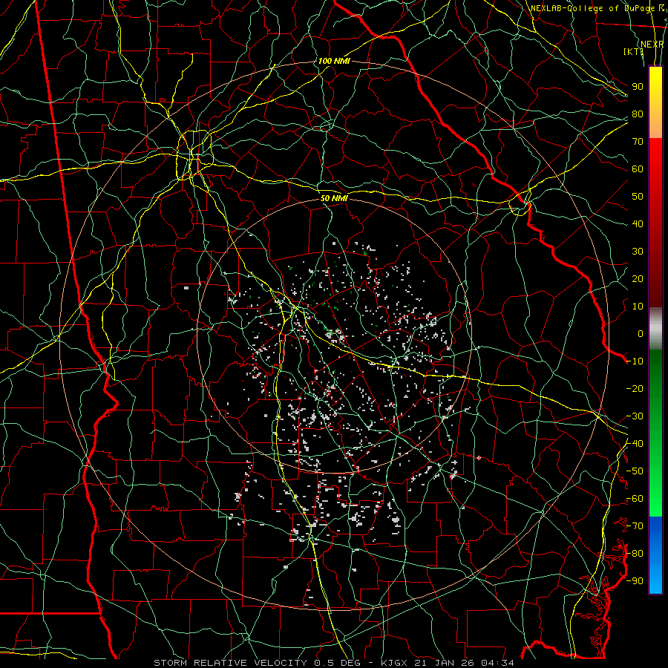Click the 50 NMI range ring label
Viewport: 668px width, 668px height.
(x=334, y=198)
